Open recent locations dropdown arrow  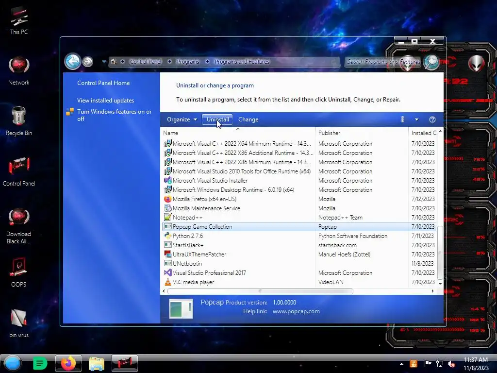coord(104,62)
